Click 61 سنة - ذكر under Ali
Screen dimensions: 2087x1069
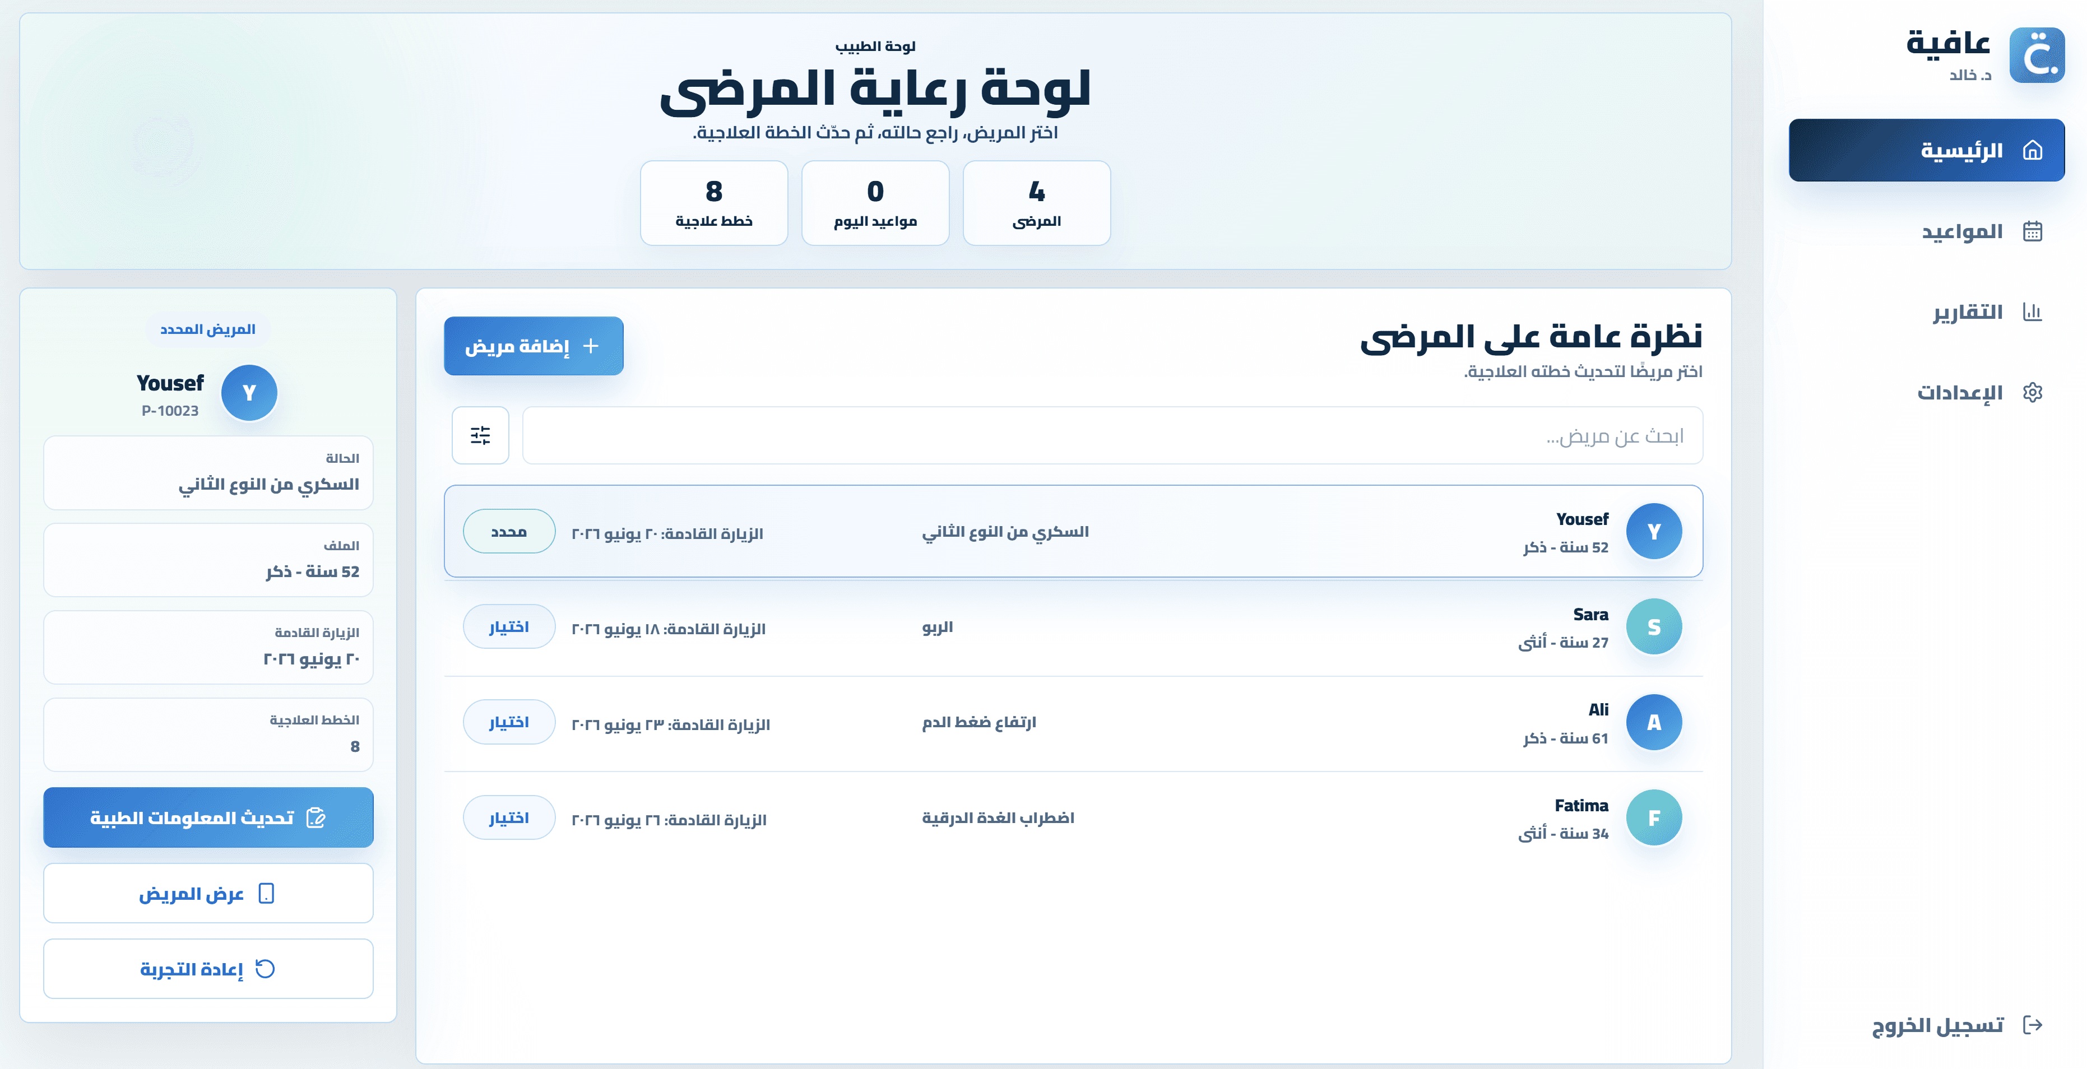click(1565, 738)
